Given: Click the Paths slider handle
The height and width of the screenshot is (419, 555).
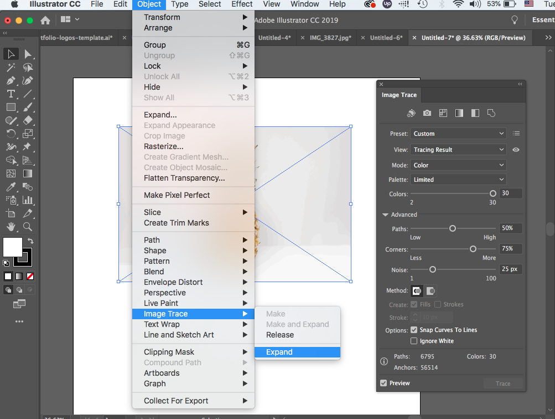Looking at the screenshot, I should click(452, 228).
